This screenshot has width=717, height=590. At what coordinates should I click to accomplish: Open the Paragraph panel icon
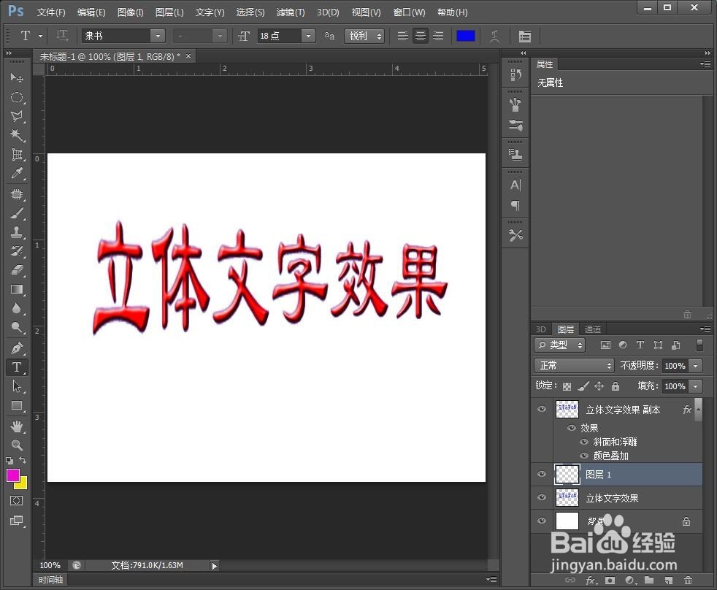(x=514, y=206)
